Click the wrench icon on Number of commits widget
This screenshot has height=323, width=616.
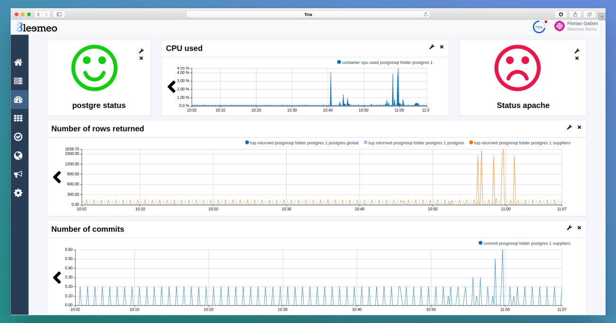point(569,227)
